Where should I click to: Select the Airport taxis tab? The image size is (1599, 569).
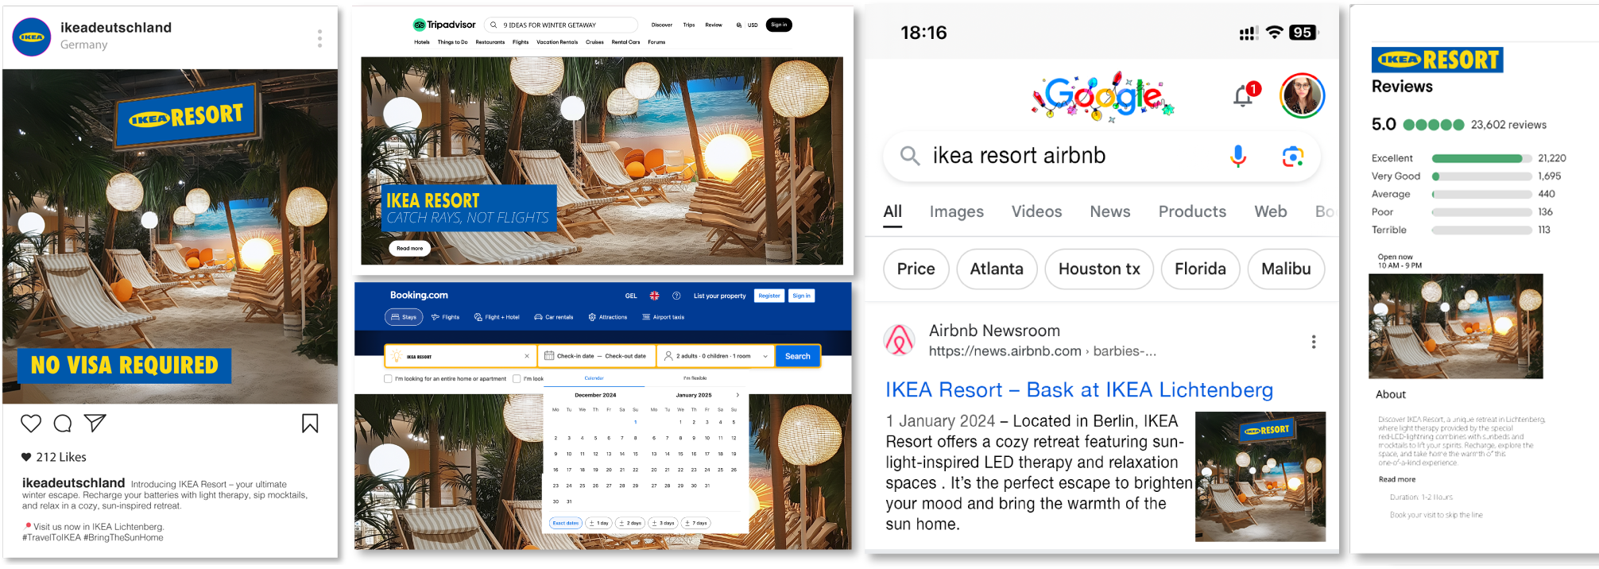coord(664,317)
